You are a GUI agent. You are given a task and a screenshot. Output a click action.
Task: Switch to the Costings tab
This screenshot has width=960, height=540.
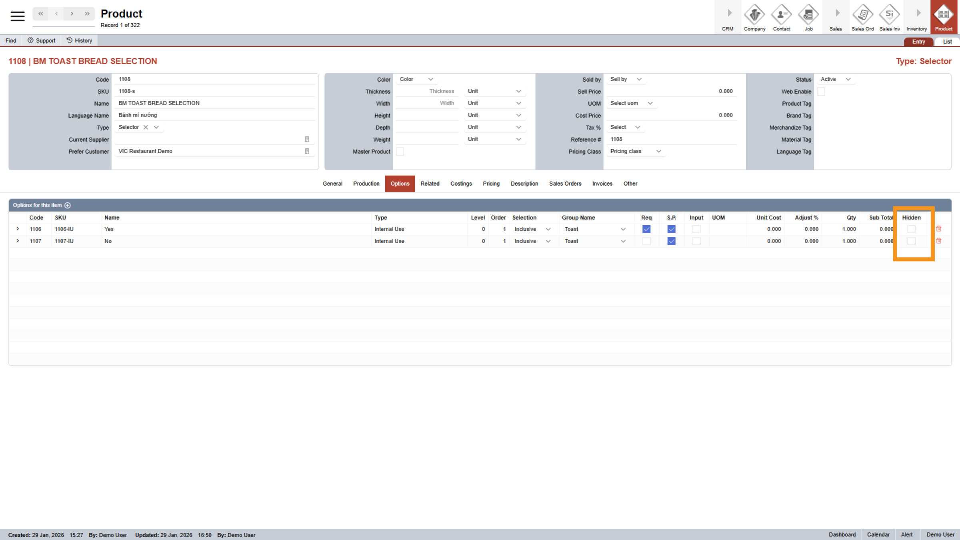pos(461,184)
